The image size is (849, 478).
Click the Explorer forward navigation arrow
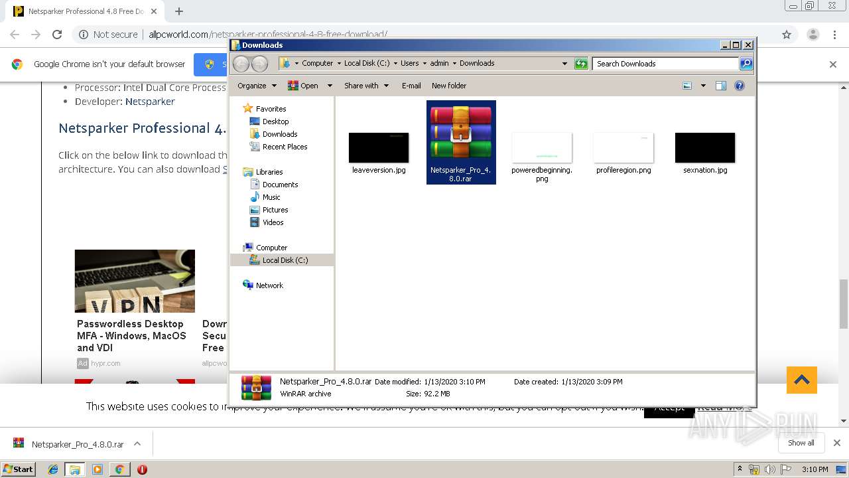pyautogui.click(x=259, y=64)
